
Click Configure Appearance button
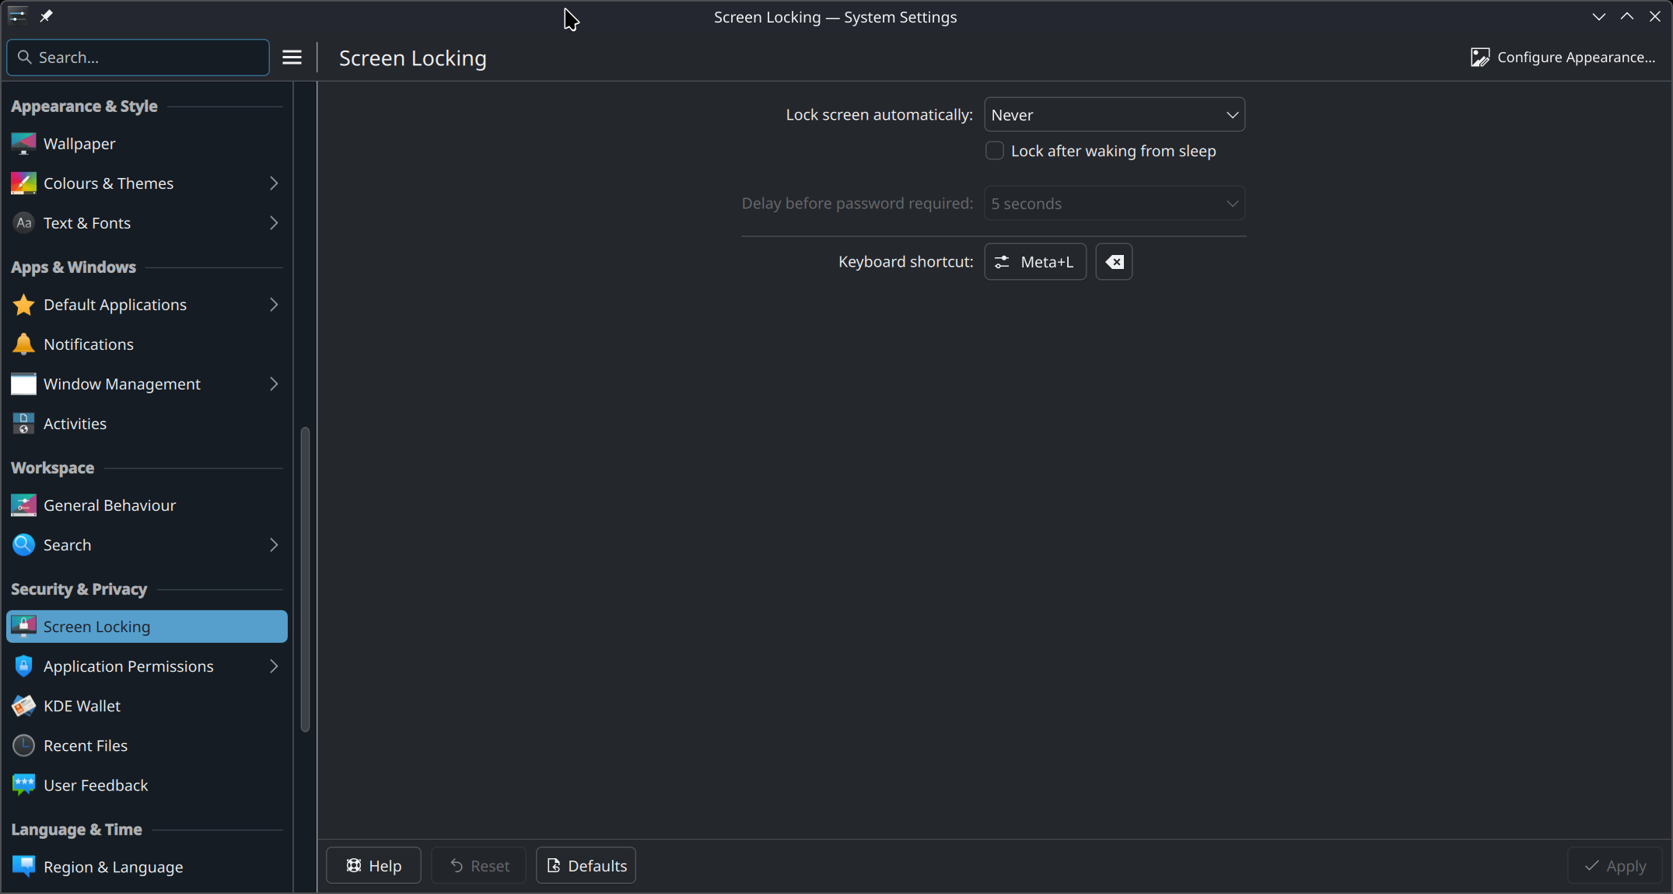(1563, 58)
